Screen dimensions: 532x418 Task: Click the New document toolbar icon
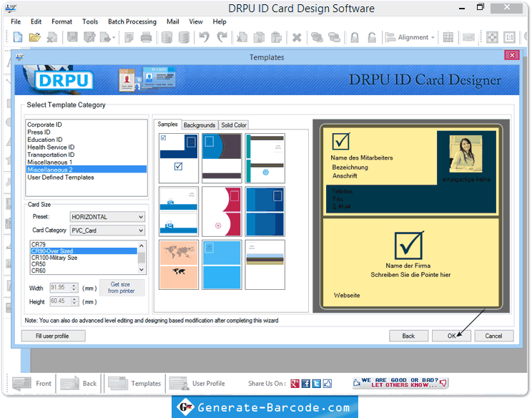(x=18, y=37)
